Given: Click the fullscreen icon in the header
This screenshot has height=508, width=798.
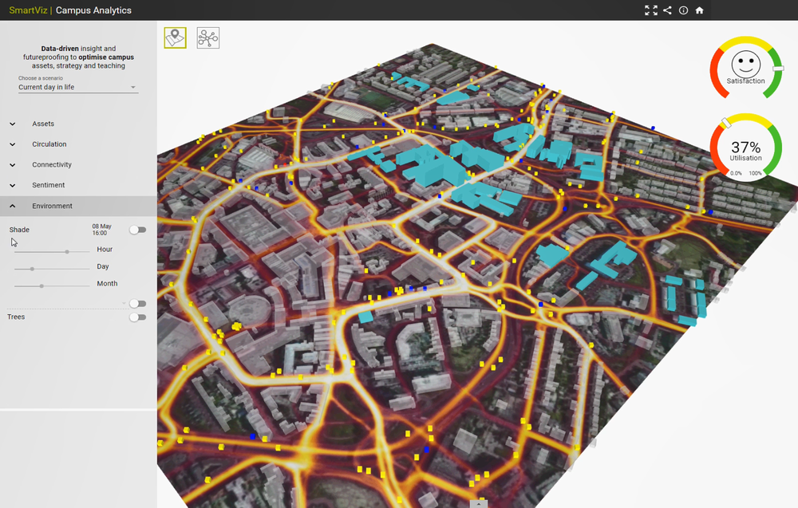Looking at the screenshot, I should 651,10.
